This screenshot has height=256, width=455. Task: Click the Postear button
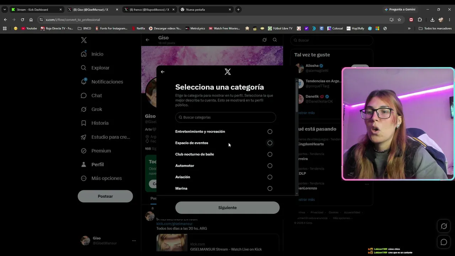(x=105, y=196)
